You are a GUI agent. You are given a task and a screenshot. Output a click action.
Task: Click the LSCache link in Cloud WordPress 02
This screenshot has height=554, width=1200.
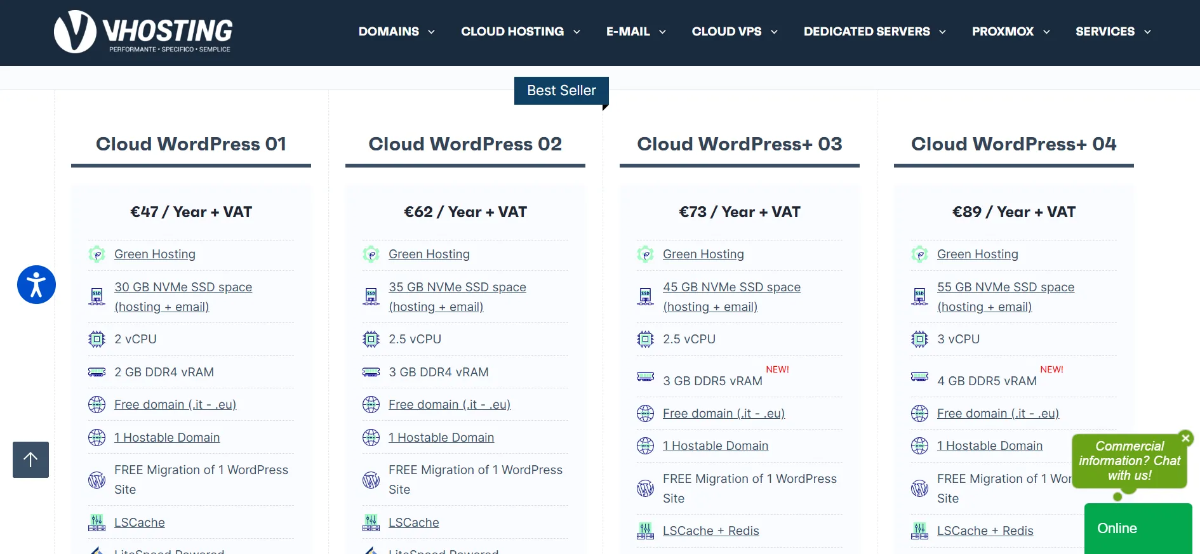coord(414,522)
